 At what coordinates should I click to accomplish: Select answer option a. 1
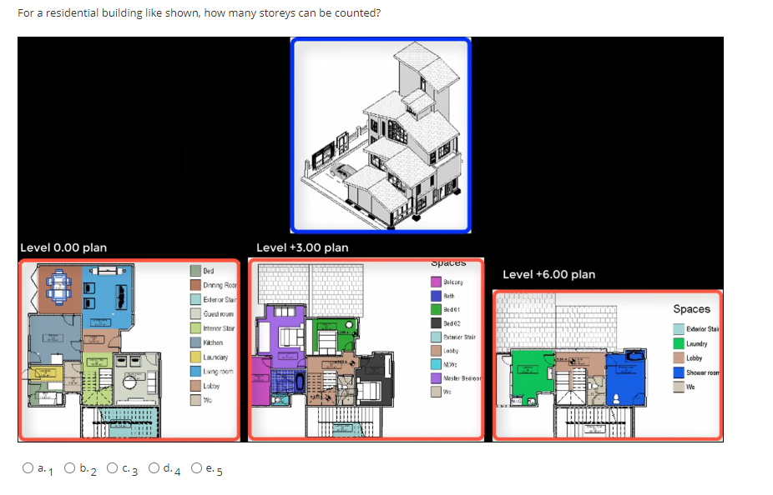[x=27, y=467]
